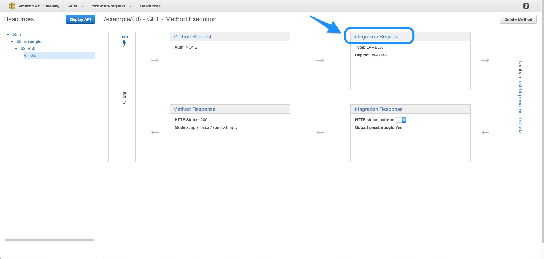Collapse the /{id} tree node
The width and height of the screenshot is (544, 259).
pos(16,48)
